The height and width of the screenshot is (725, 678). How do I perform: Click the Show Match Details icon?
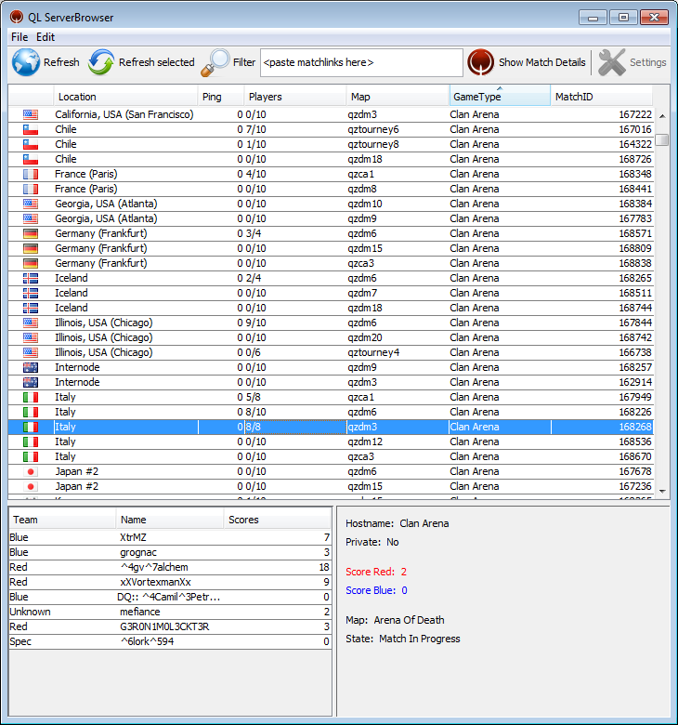(480, 62)
